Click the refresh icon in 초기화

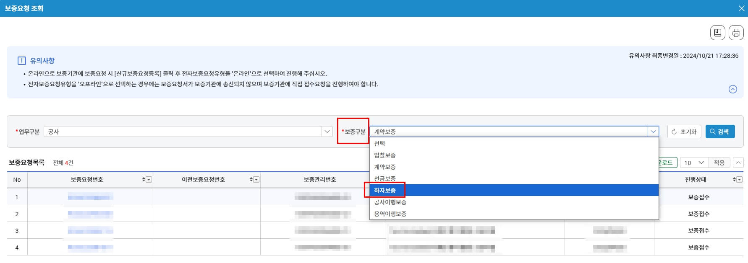coord(674,131)
